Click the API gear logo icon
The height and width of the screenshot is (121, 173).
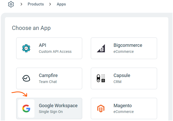point(26,48)
